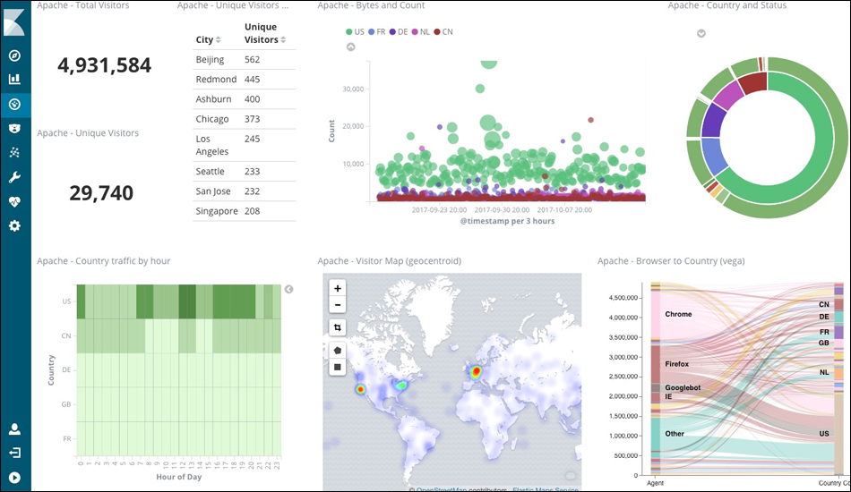Click the fit data bounds crop icon
Screen dimensions: 851x492
(338, 327)
